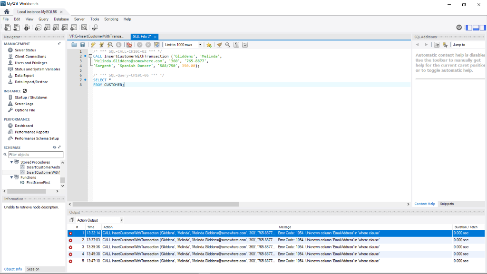Collapse the Stored Procedures tree node
This screenshot has height=274, width=487.
[11, 162]
